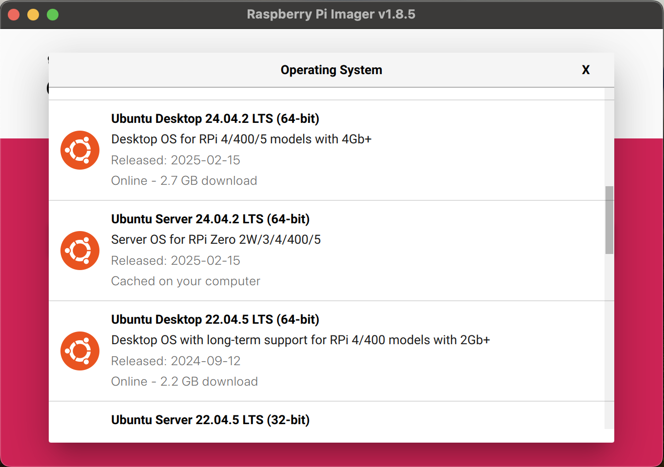Click the yellow minimize window button
Image resolution: width=664 pixels, height=467 pixels.
[33, 15]
